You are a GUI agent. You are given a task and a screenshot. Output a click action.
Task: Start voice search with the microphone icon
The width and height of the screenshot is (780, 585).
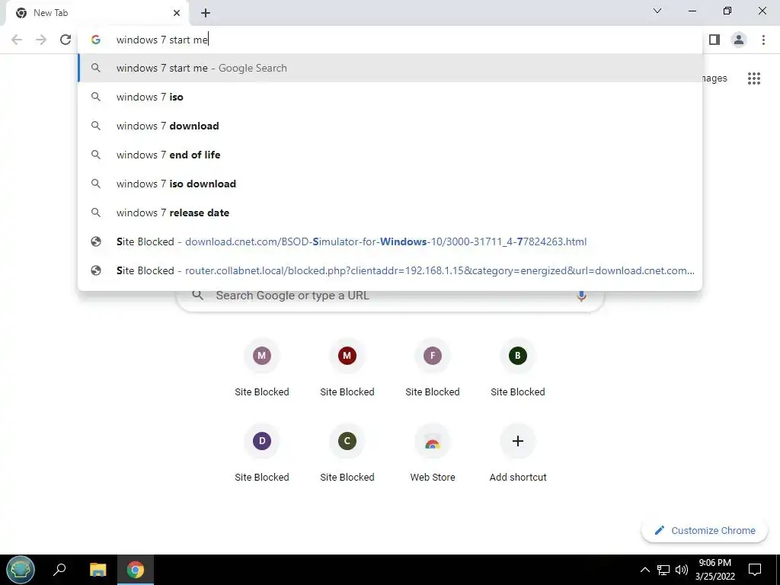click(581, 296)
